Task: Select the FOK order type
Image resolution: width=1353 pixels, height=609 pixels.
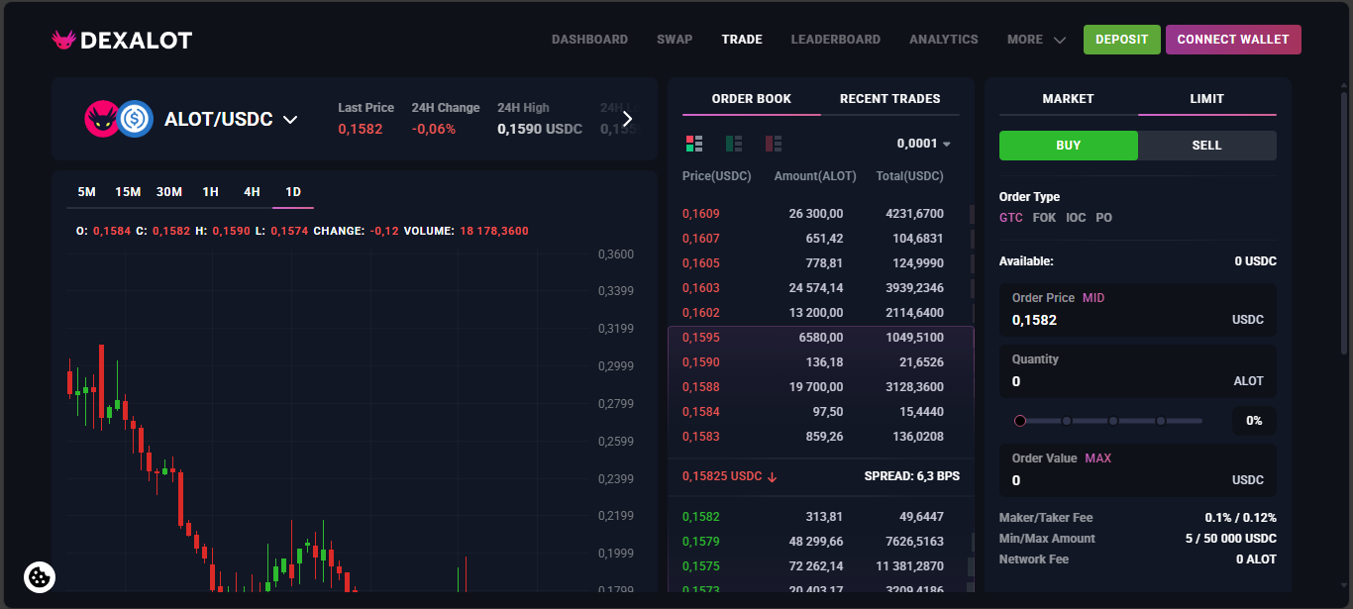Action: 1044,218
